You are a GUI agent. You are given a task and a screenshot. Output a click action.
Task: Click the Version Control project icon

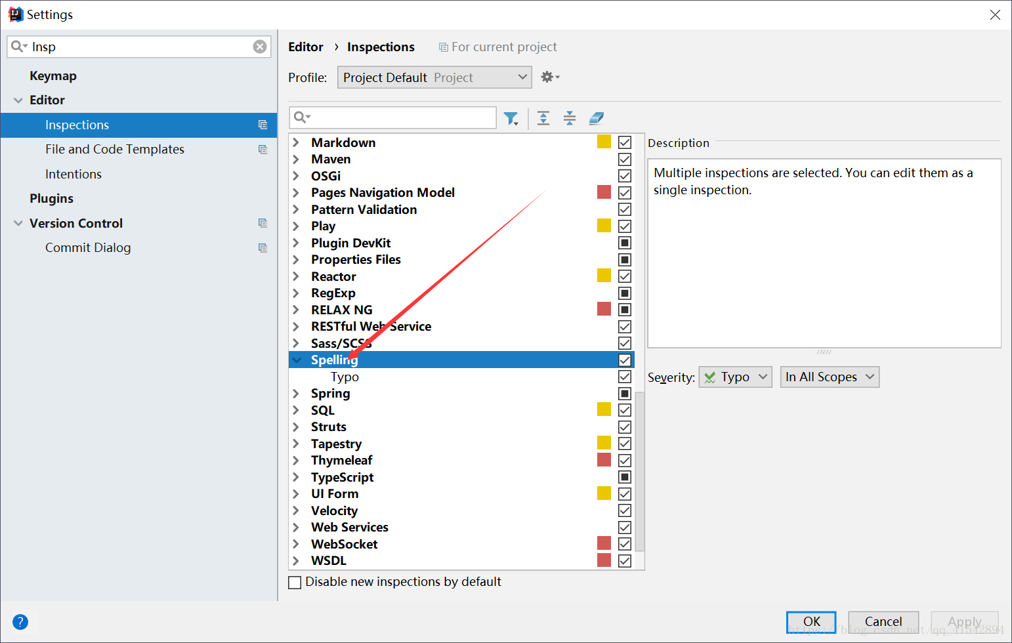coord(263,223)
